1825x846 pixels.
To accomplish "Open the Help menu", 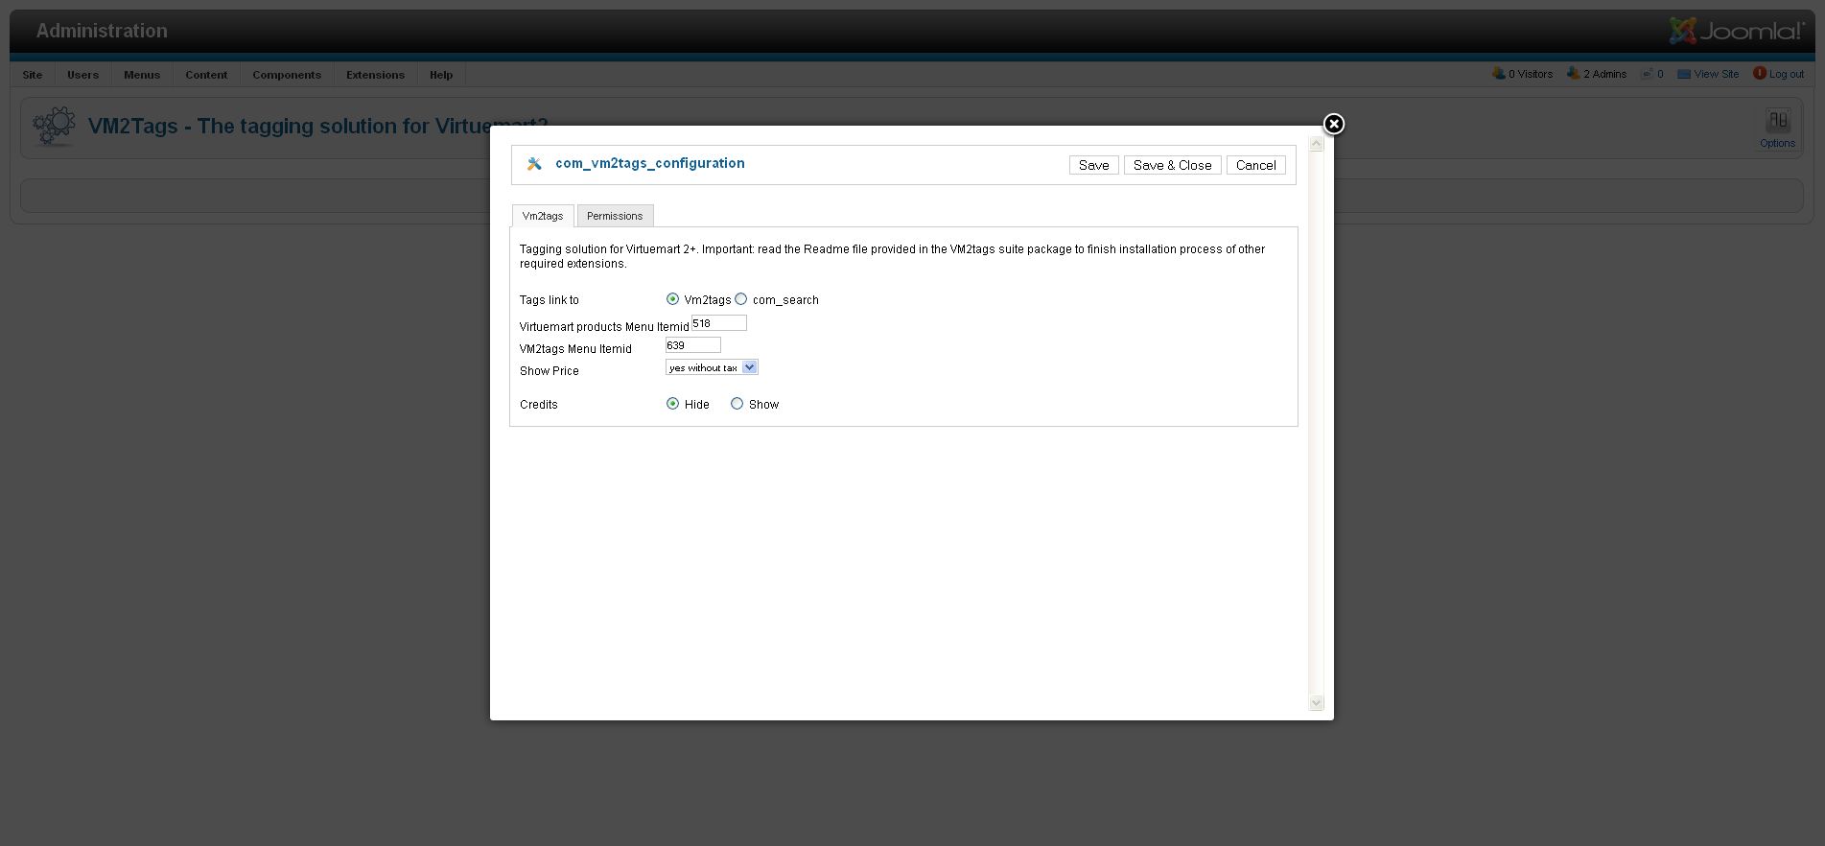I will [x=441, y=75].
